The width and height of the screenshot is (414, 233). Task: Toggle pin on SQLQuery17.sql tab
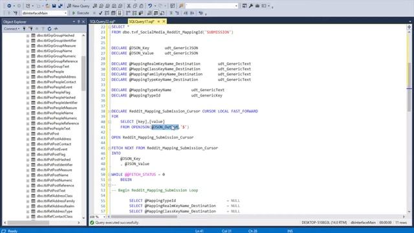[x=158, y=21]
